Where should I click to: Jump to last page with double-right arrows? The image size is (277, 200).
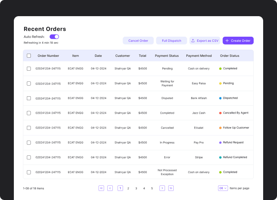[171, 188]
